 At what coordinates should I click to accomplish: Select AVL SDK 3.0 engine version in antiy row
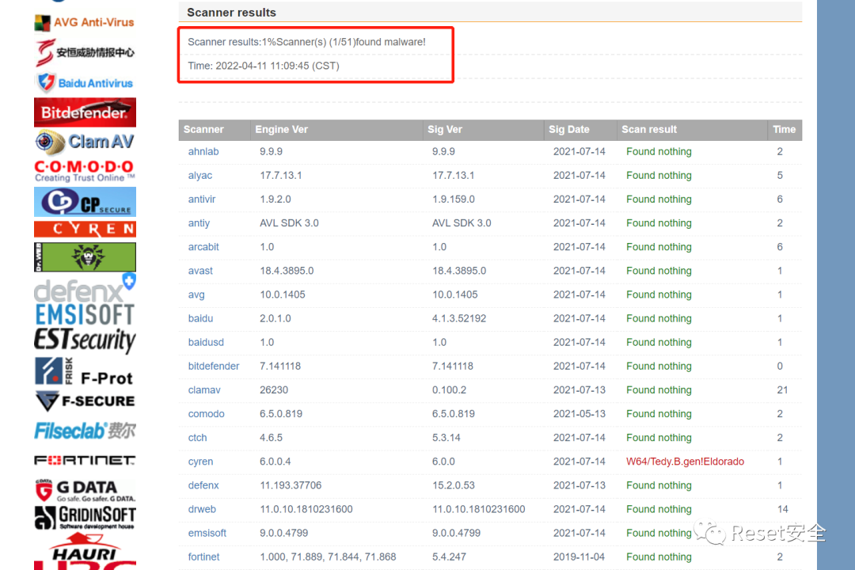(x=289, y=223)
